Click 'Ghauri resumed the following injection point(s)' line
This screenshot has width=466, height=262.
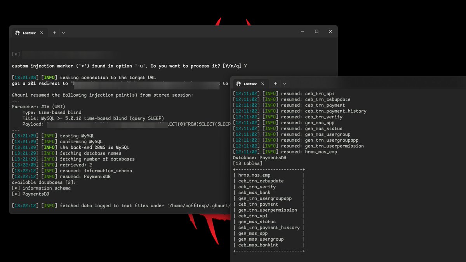(x=103, y=95)
